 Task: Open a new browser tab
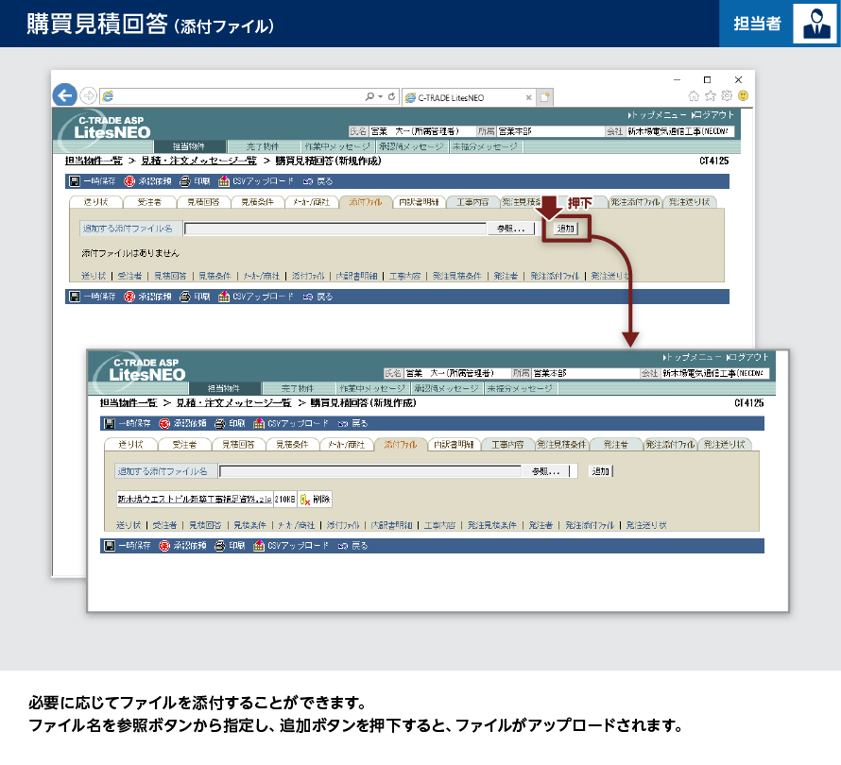(x=544, y=96)
